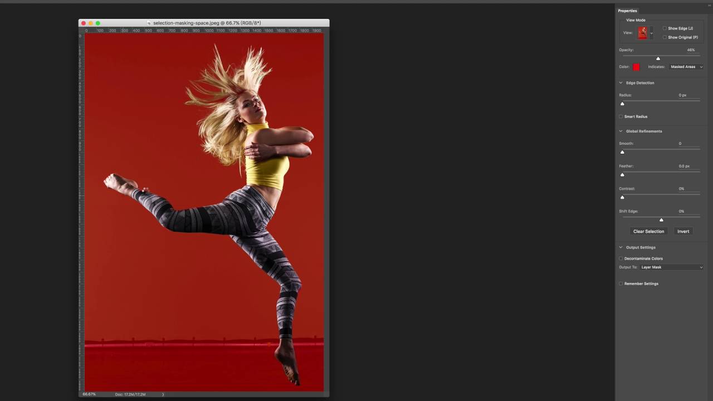This screenshot has width=713, height=401.
Task: Enable the Show Edge (J) checkbox
Action: point(665,28)
